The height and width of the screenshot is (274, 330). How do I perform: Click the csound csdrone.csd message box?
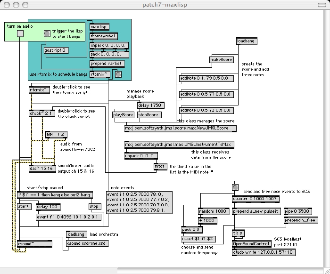click(x=87, y=243)
